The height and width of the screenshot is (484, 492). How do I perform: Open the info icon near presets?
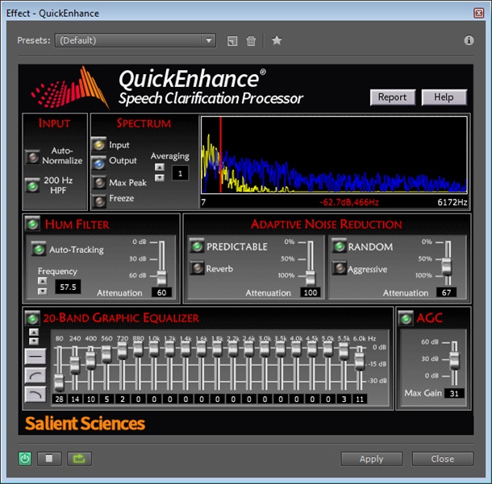(x=469, y=40)
